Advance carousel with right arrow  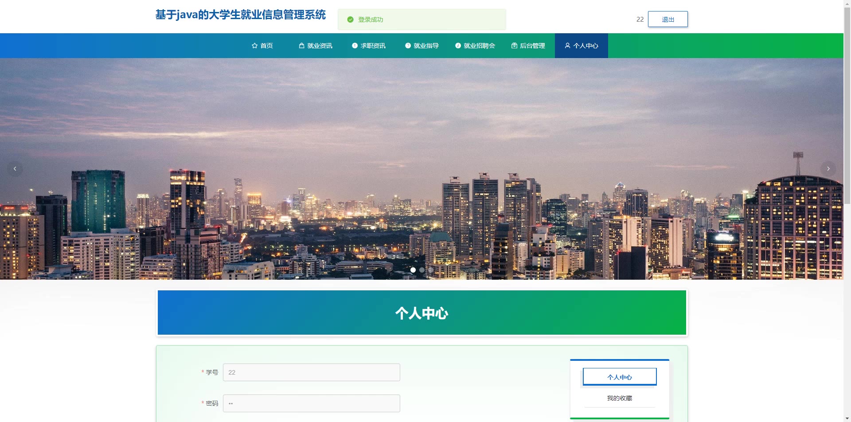pyautogui.click(x=828, y=169)
